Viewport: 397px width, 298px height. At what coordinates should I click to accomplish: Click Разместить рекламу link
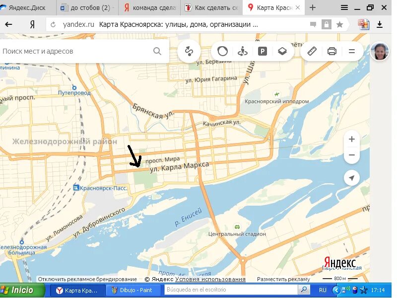(x=283, y=279)
